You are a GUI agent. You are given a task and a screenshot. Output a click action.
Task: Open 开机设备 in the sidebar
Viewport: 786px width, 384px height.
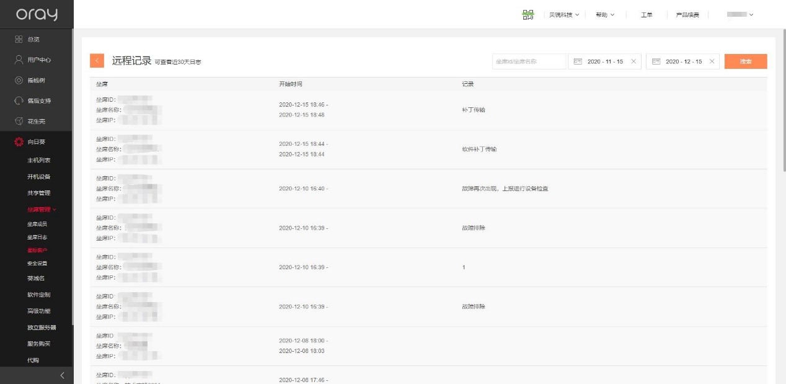(38, 176)
